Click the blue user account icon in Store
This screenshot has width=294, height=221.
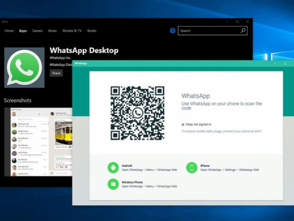click(172, 31)
